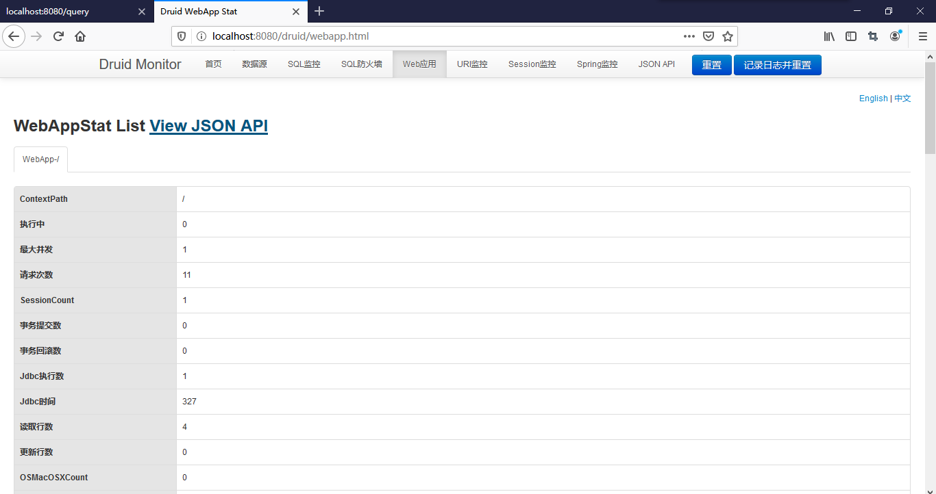
Task: Click the tracking protection shield icon
Action: pos(182,36)
